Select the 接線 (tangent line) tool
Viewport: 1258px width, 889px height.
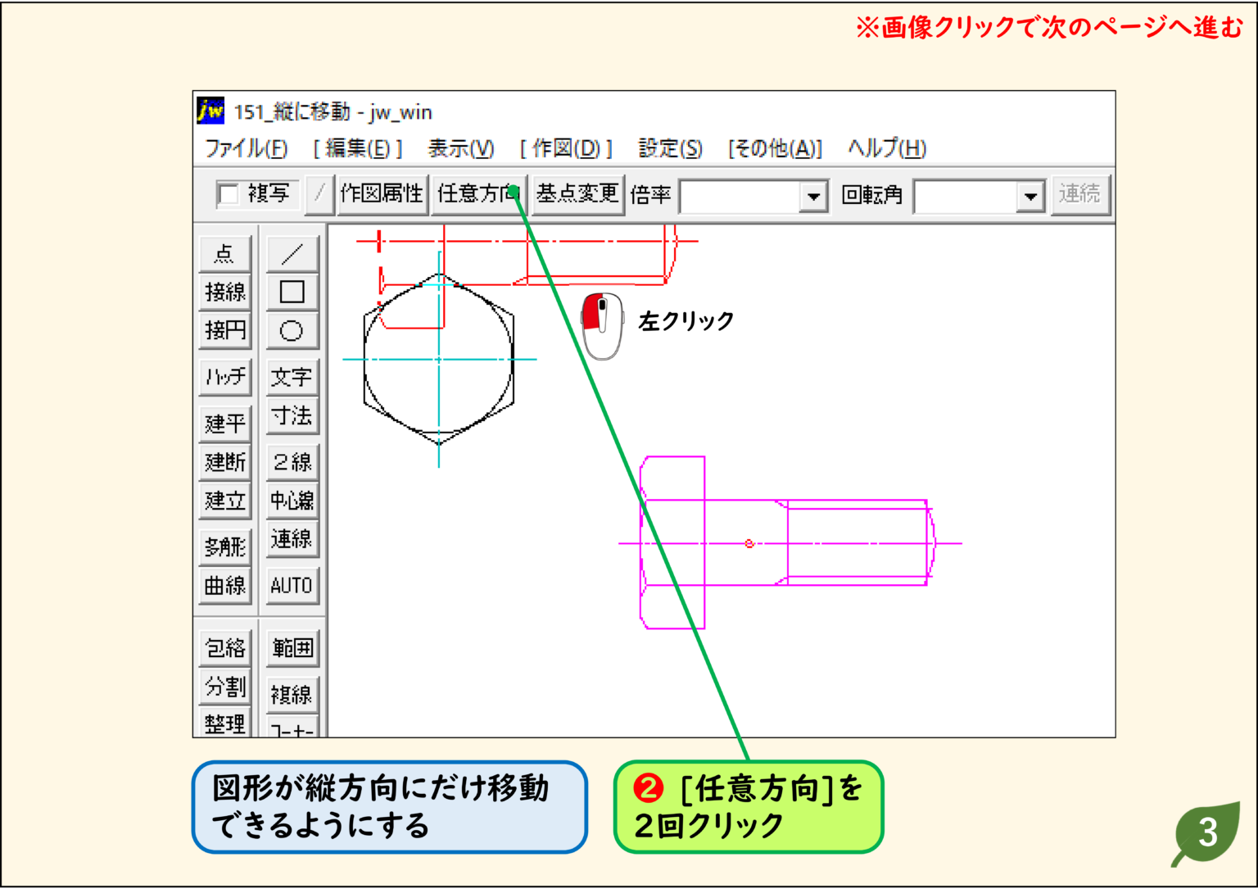pyautogui.click(x=224, y=293)
